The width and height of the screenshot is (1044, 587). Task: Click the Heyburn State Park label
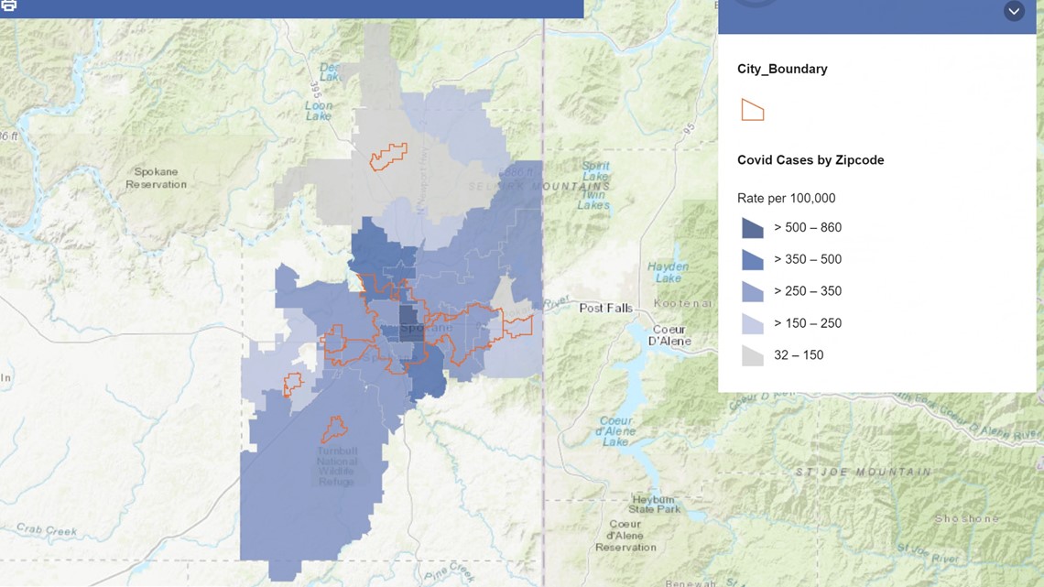pos(655,504)
